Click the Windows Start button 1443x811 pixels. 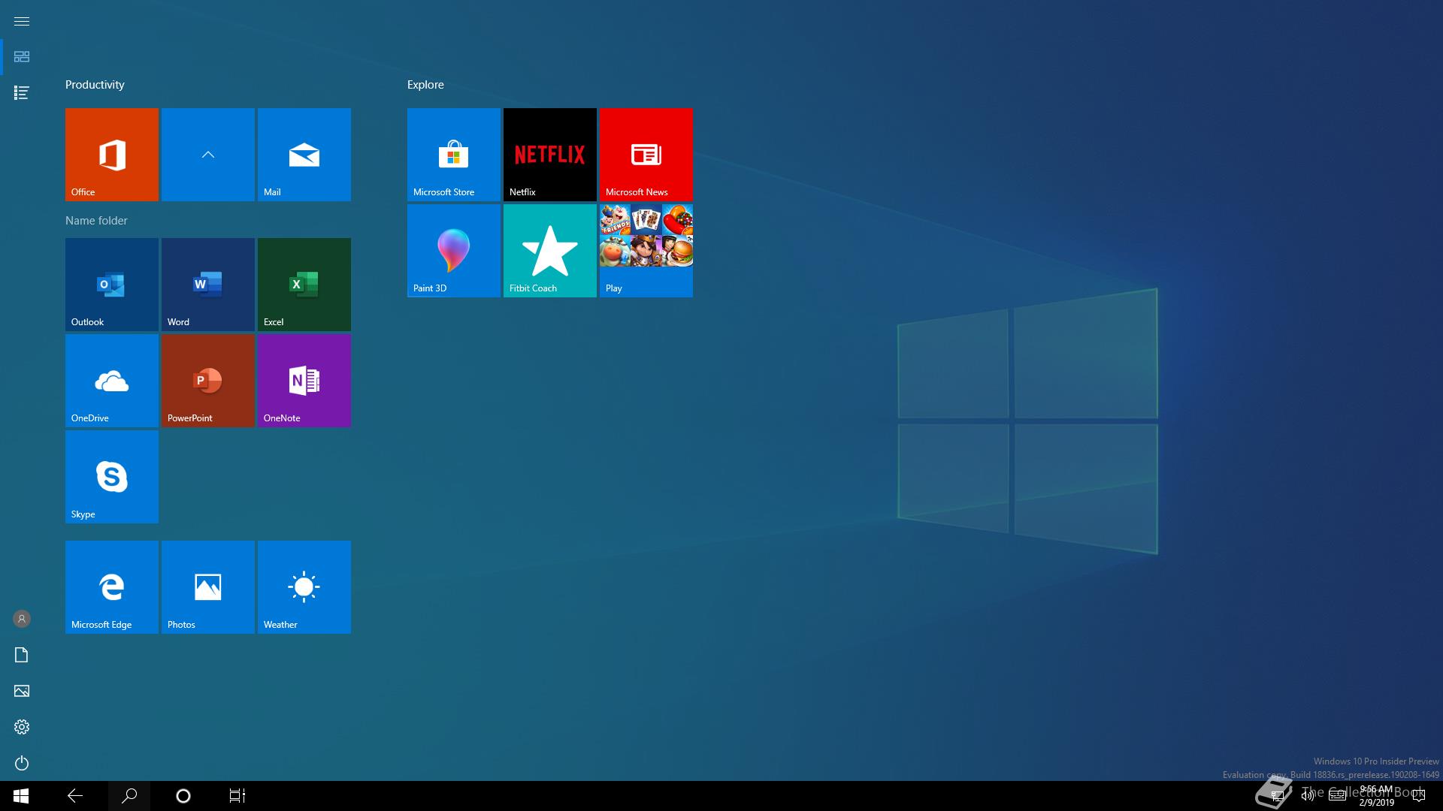click(21, 796)
